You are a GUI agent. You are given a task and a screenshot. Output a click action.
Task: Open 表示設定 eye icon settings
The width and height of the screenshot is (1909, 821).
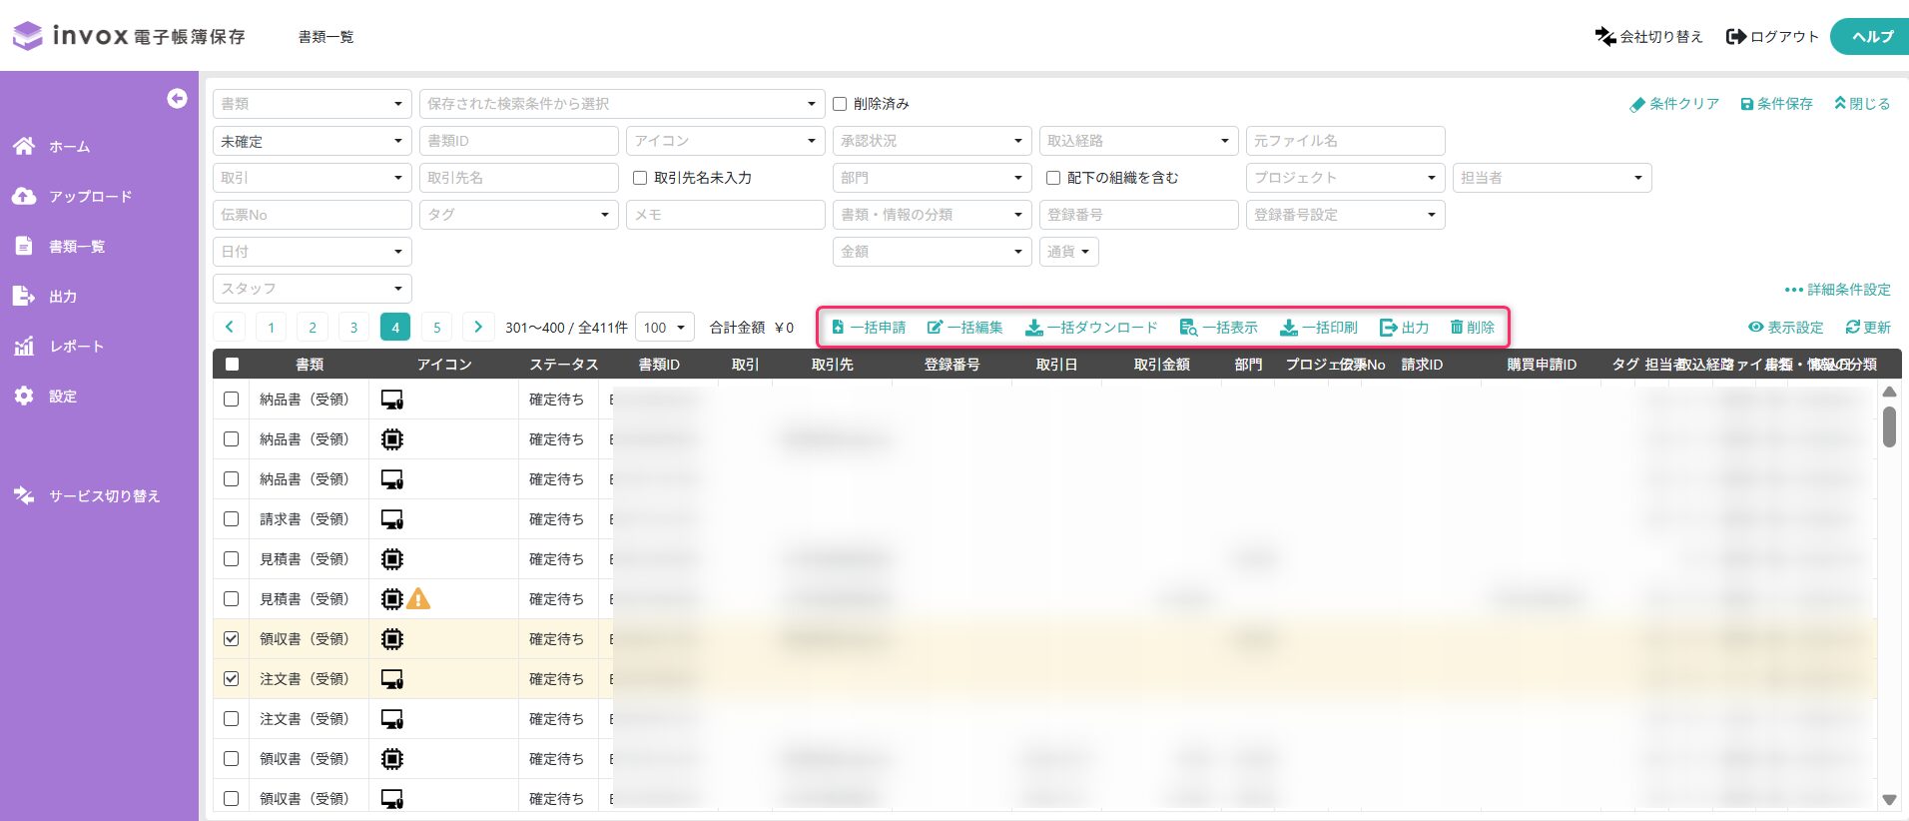tap(1755, 328)
